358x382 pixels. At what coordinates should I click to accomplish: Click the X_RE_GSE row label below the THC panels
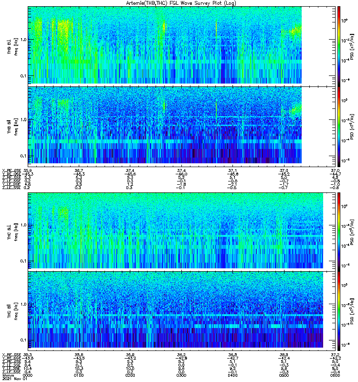coord(11,354)
